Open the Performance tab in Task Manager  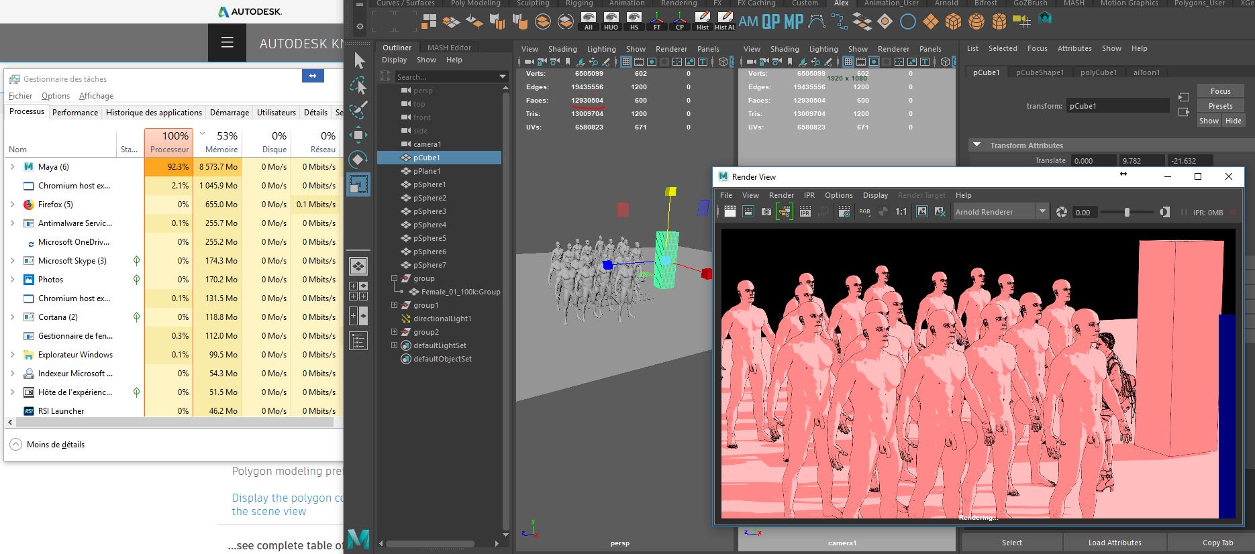(x=75, y=113)
